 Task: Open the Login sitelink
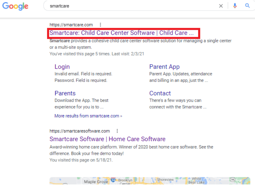tap(62, 67)
